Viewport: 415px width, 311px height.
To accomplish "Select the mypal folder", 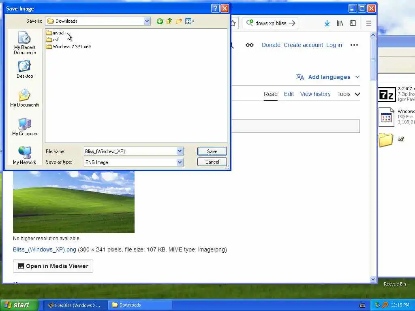I will click(55, 33).
